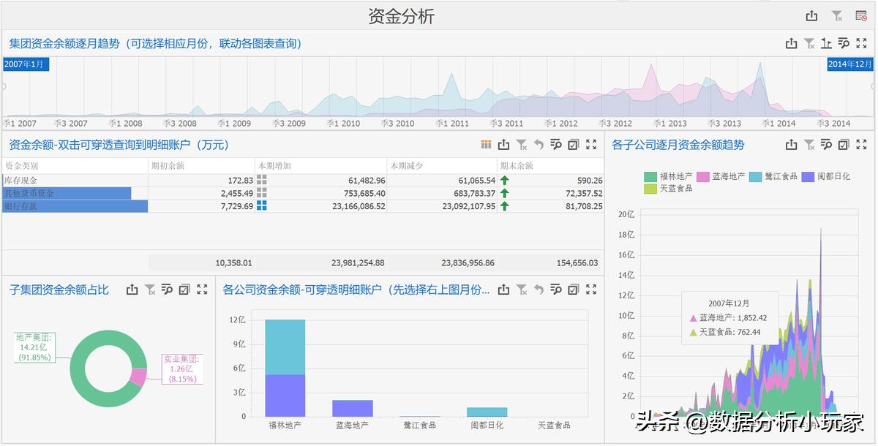This screenshot has width=878, height=446.
Task: Clear filters on 子集团资金余额占比 panel
Action: (x=151, y=289)
